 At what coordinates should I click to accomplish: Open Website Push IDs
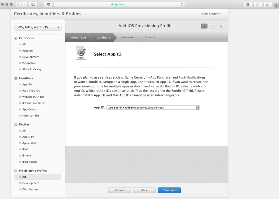33,97
